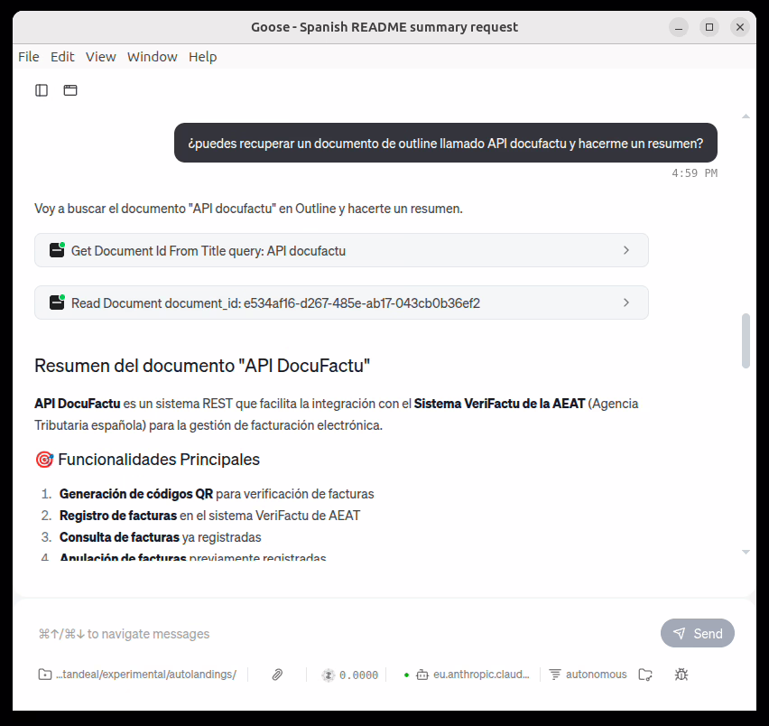Image resolution: width=769 pixels, height=726 pixels.
Task: Expand the Get Document Id From Title chevron
Action: tap(626, 251)
